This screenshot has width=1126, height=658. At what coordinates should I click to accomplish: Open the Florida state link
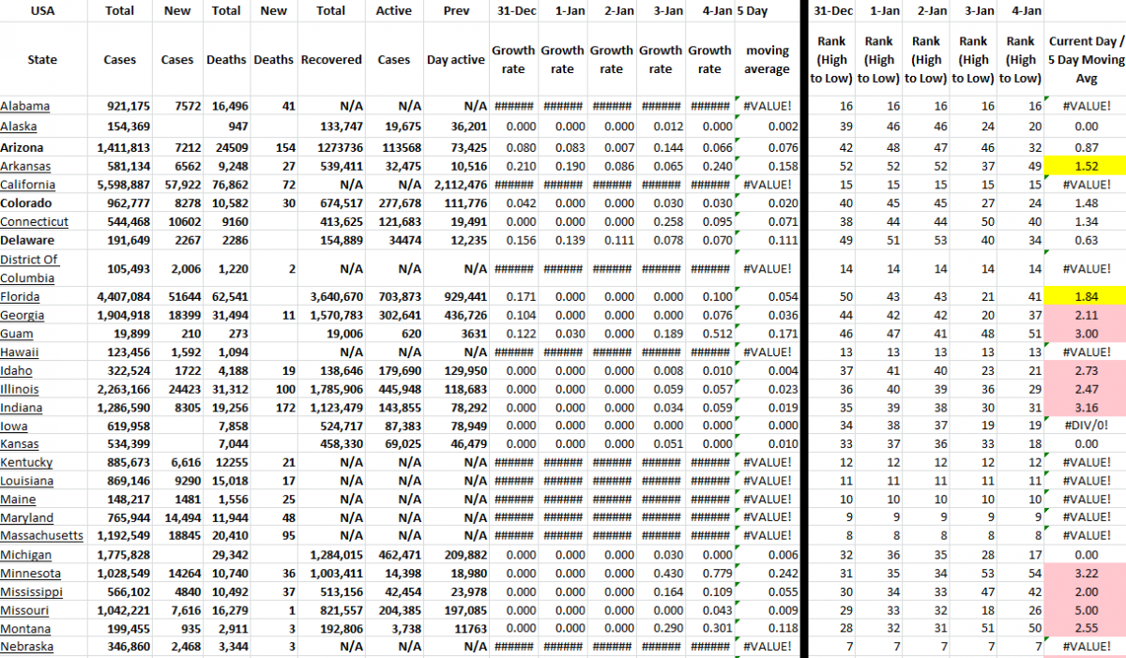coord(21,297)
